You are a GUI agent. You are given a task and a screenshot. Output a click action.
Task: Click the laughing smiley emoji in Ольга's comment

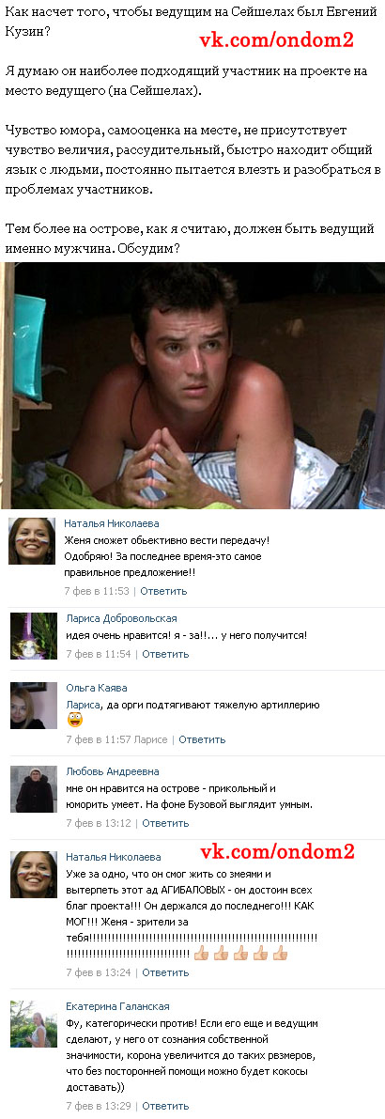click(x=75, y=720)
